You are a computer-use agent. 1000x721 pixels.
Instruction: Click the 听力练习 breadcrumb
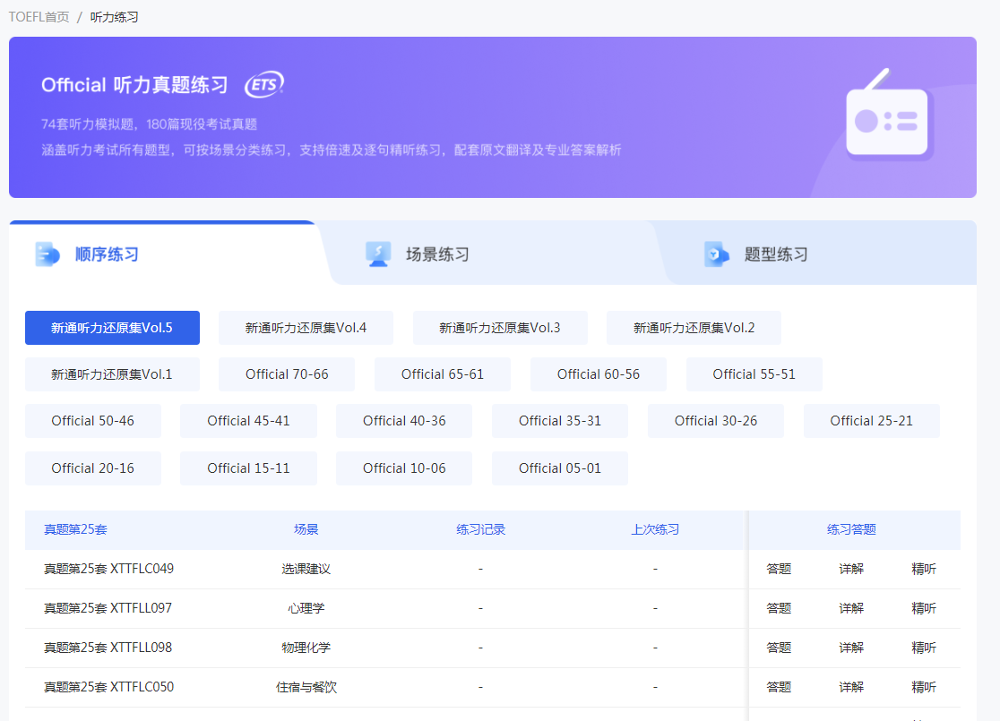point(114,17)
